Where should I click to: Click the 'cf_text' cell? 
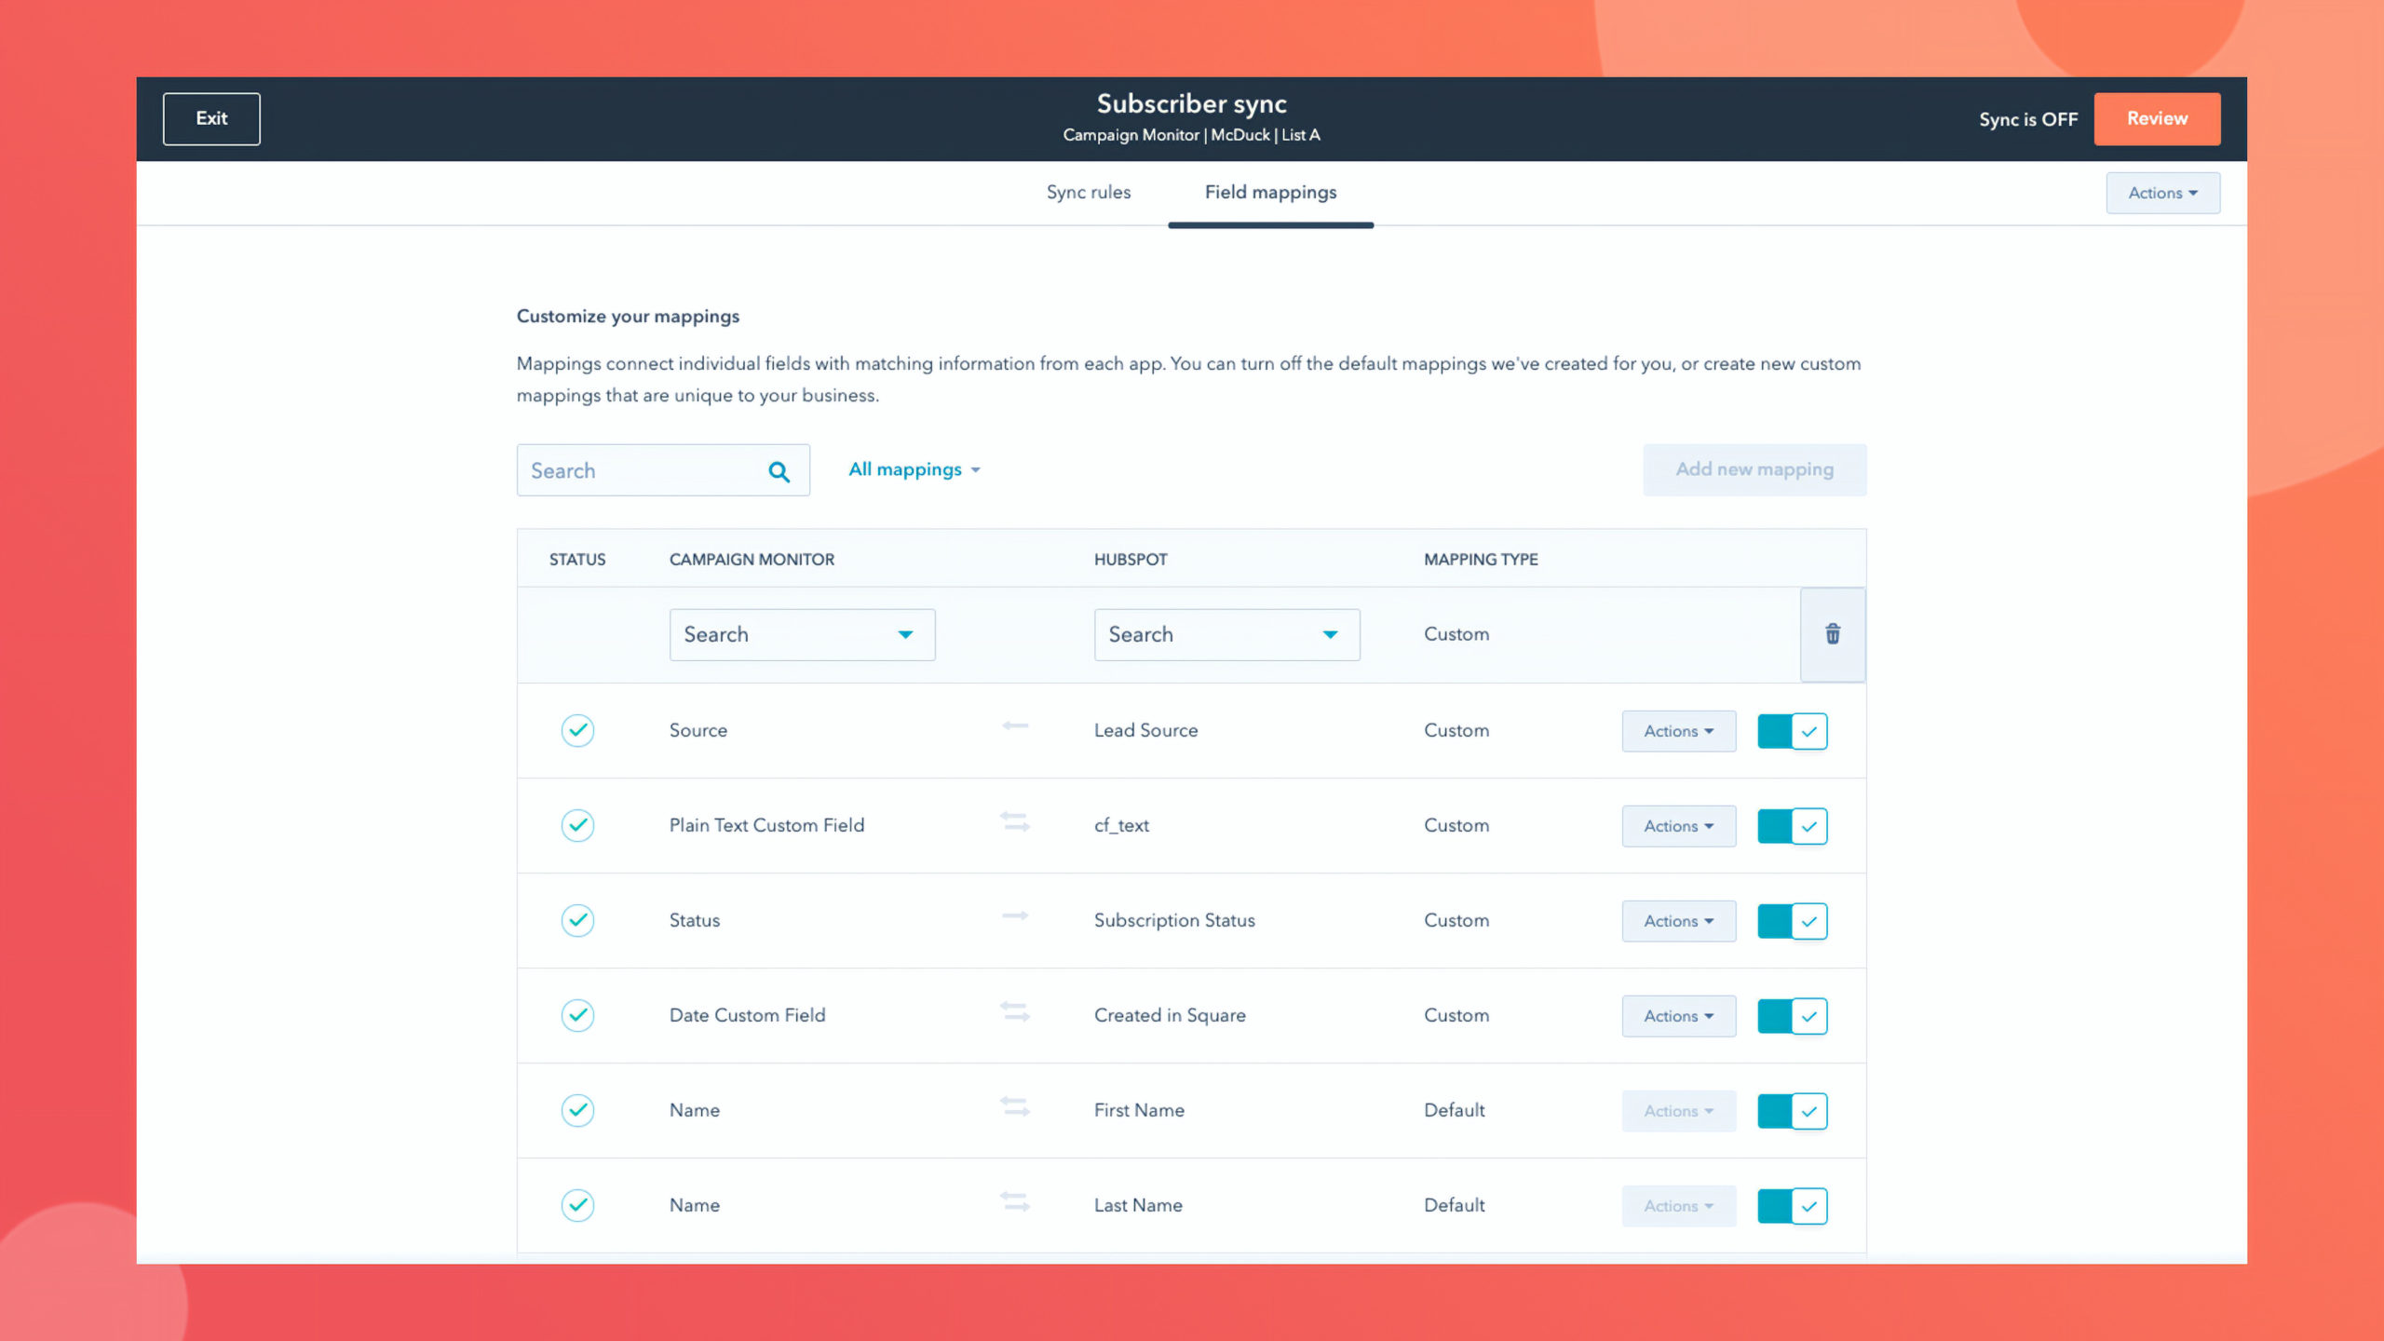click(1121, 826)
